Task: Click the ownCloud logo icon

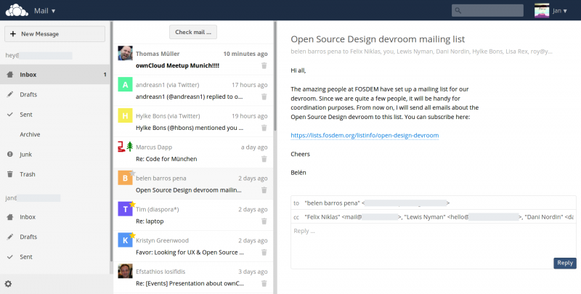Action: [x=17, y=10]
